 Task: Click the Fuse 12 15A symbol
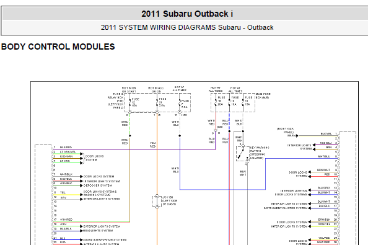pyautogui.click(x=130, y=102)
